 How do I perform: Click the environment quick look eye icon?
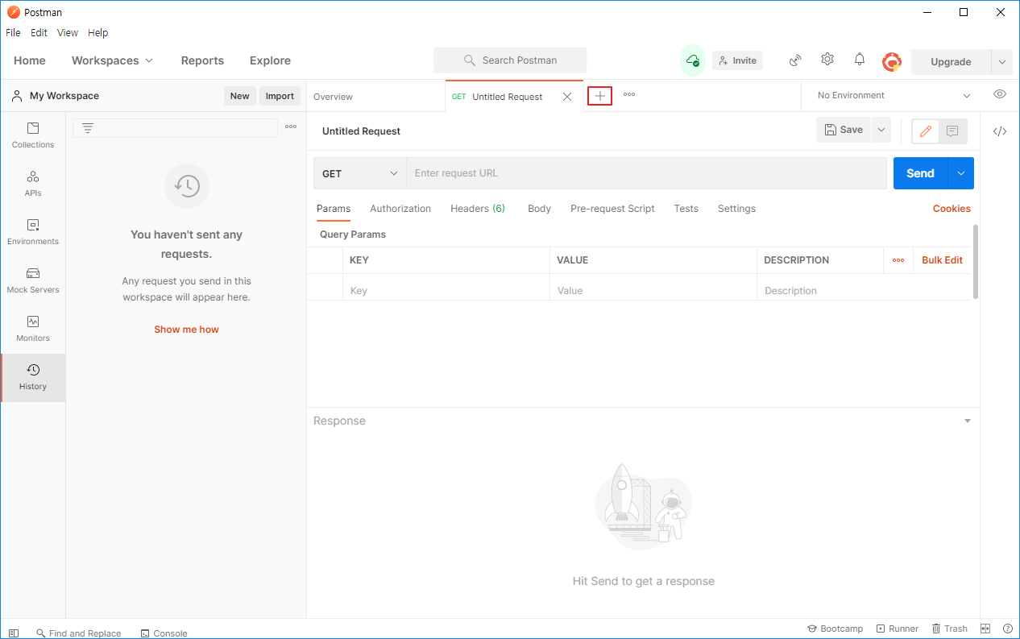1000,94
